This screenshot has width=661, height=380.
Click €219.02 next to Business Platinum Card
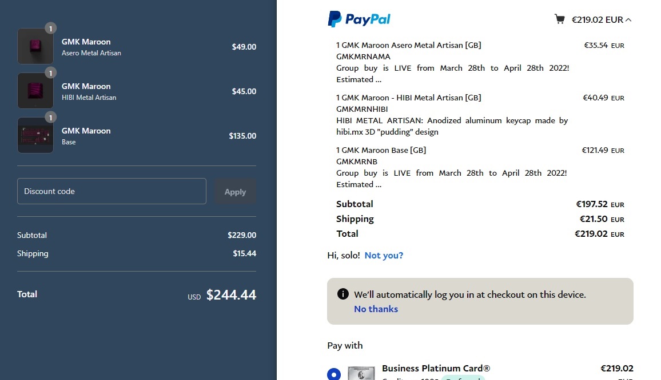coord(617,368)
